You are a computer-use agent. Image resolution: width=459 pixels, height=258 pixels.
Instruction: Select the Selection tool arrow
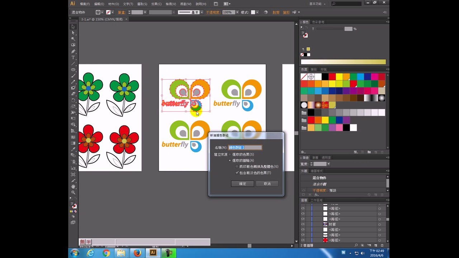(x=73, y=27)
